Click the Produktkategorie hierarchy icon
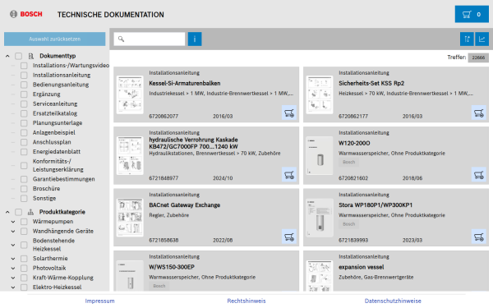Viewport: 493px width, 308px height. [x=30, y=212]
